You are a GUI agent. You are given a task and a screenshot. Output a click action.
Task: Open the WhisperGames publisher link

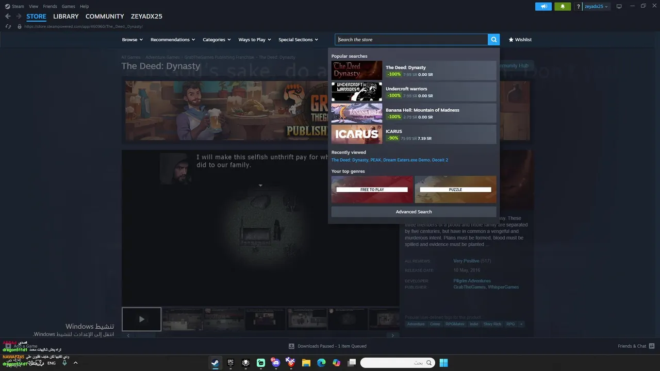click(x=503, y=287)
